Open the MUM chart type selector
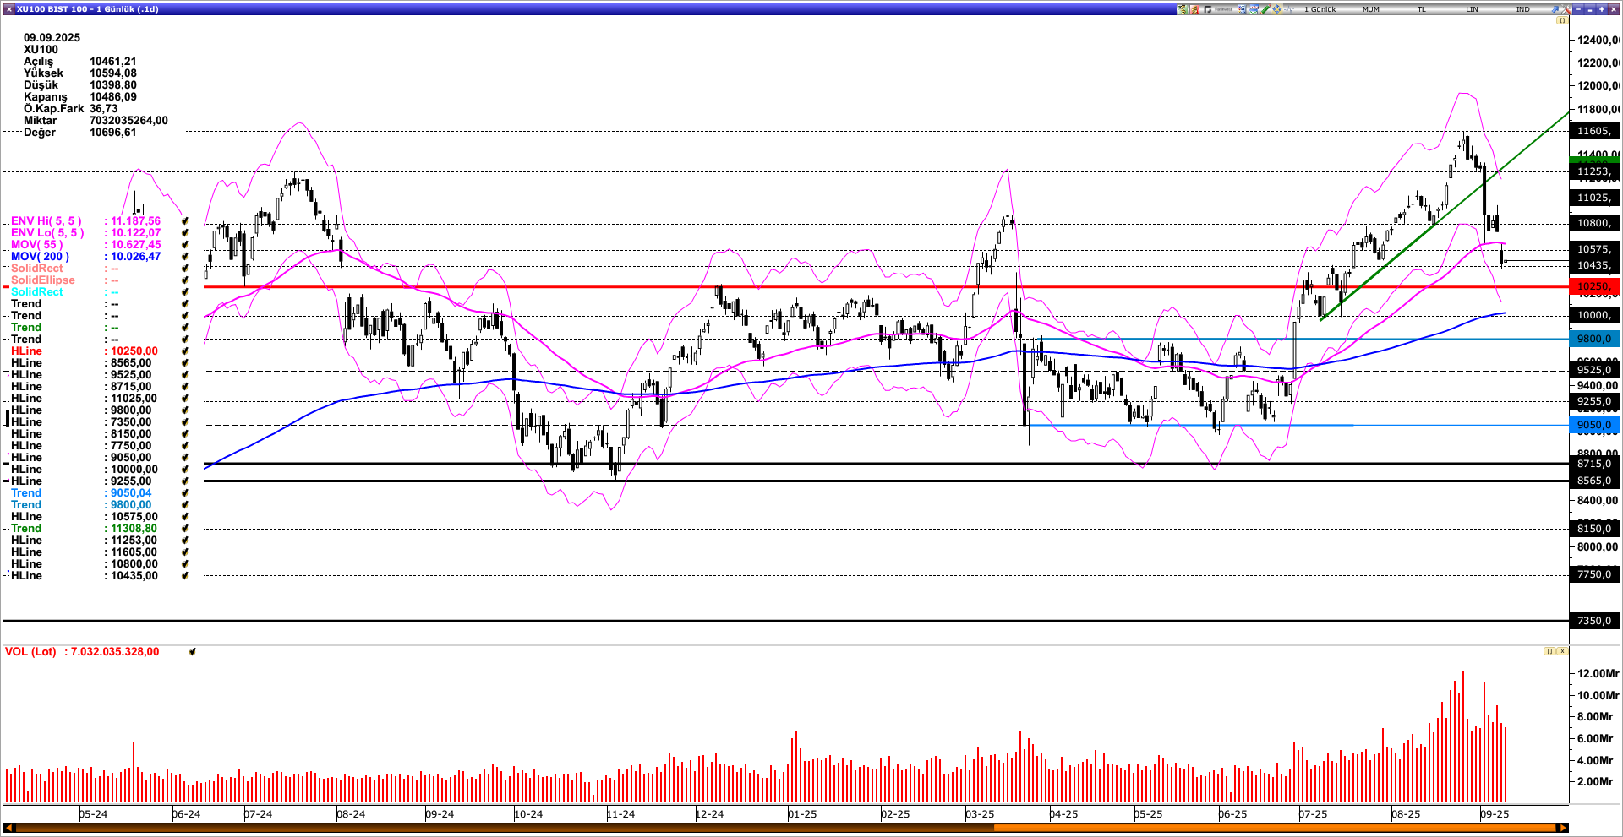 tap(1371, 9)
